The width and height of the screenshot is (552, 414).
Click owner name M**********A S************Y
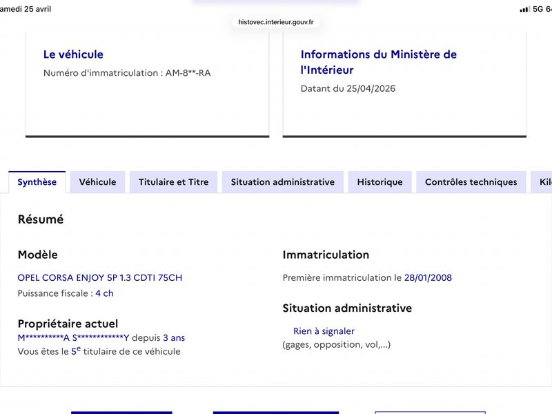tap(74, 338)
